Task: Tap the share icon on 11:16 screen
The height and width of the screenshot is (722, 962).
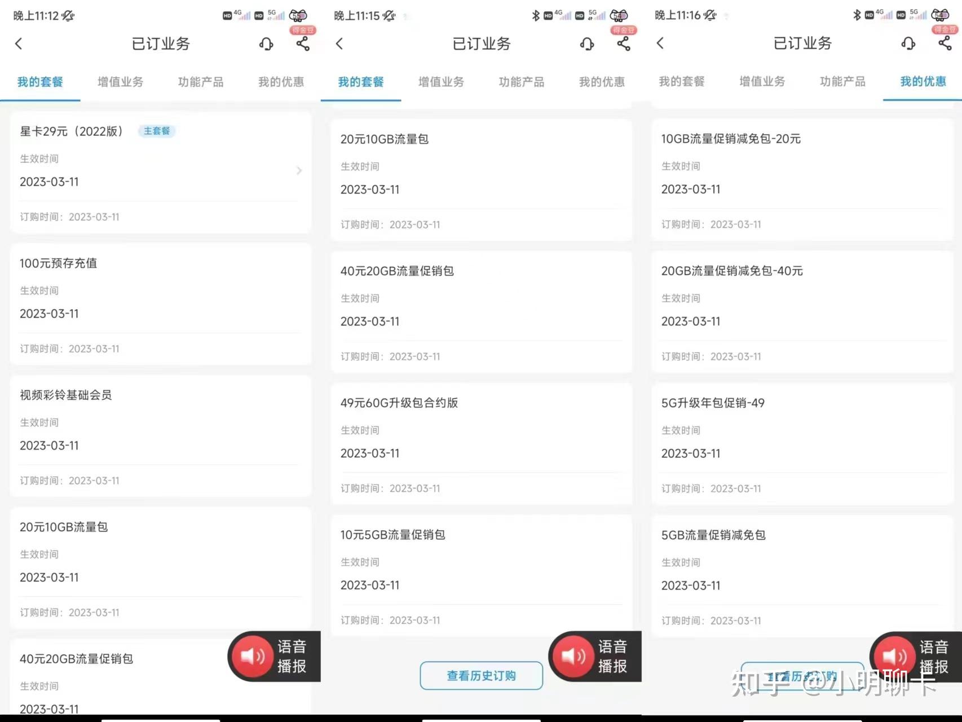Action: click(x=945, y=43)
